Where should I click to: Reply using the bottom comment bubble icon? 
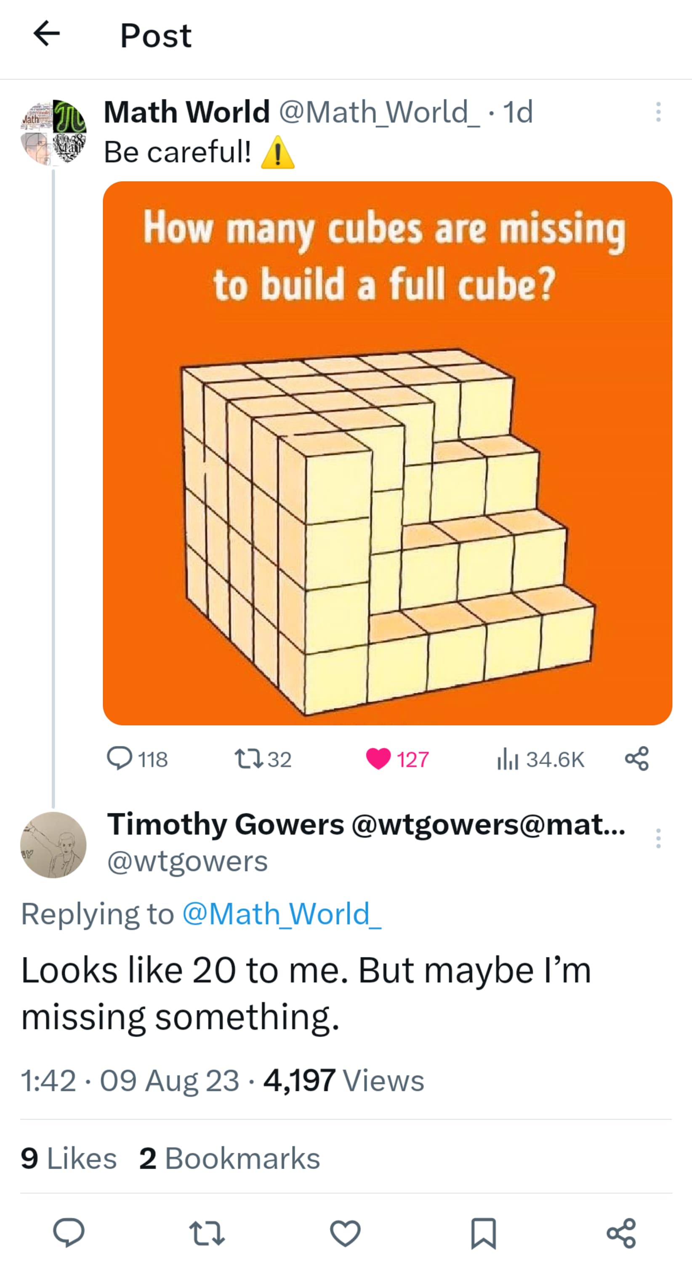(69, 1232)
